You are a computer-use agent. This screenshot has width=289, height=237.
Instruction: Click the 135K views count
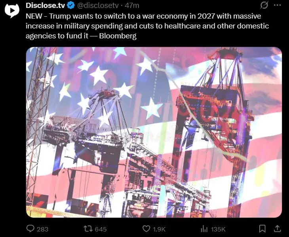point(218,229)
